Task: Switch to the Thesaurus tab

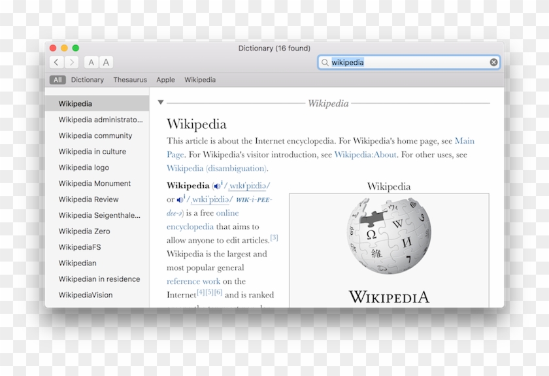Action: (x=130, y=80)
